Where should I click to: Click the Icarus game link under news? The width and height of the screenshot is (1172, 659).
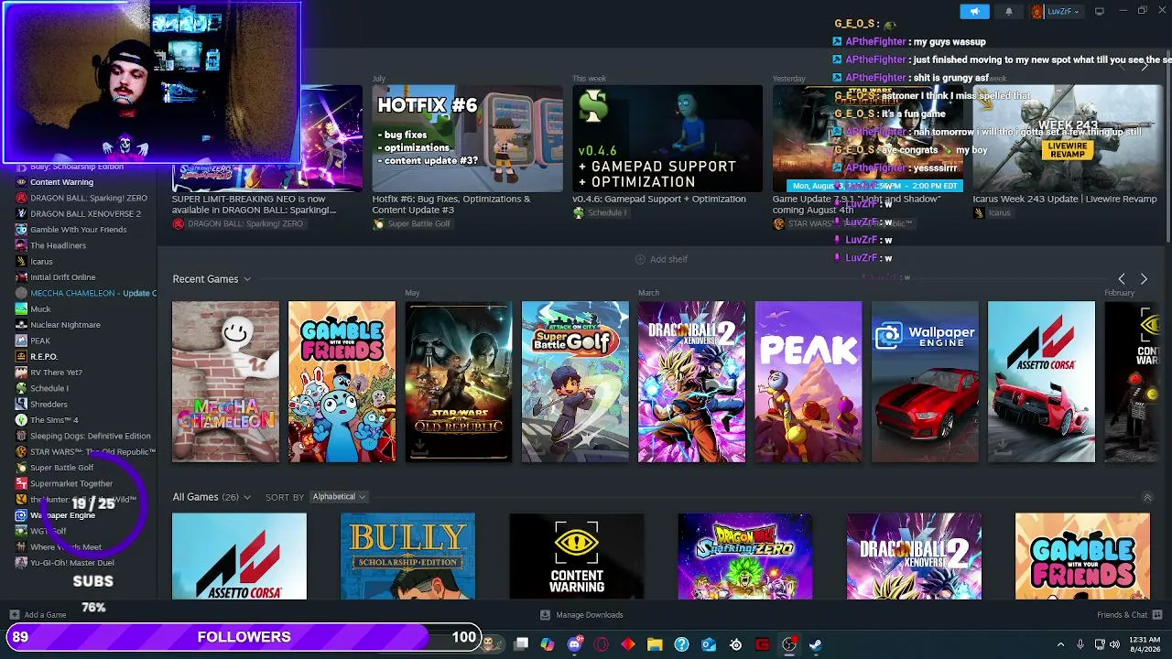pyautogui.click(x=992, y=213)
